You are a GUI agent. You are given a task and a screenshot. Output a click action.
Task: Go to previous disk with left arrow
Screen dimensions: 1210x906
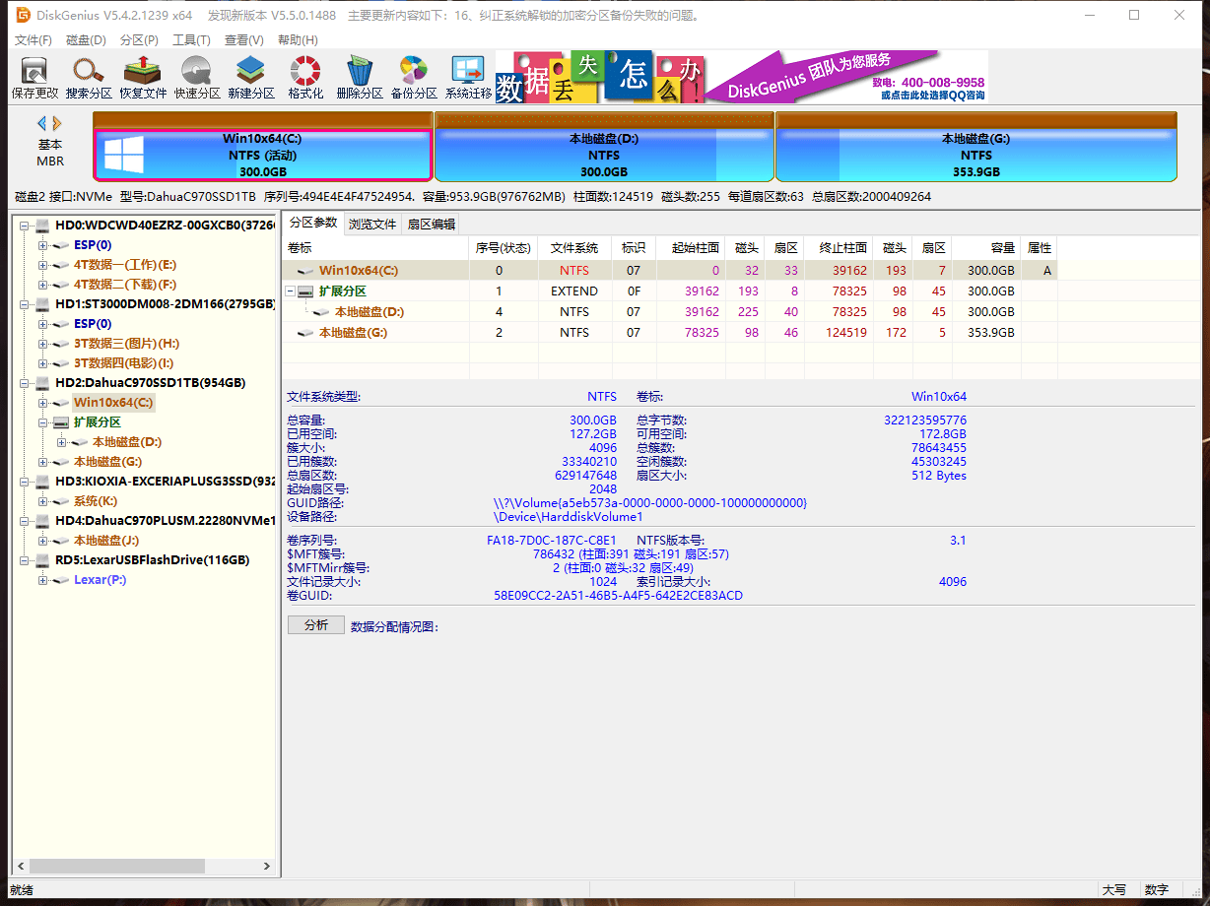pyautogui.click(x=41, y=123)
